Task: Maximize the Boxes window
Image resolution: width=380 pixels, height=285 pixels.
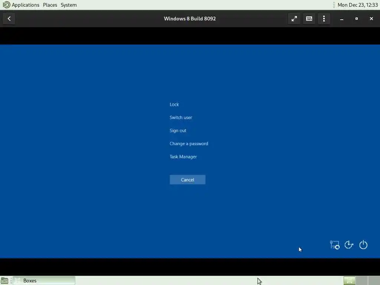Action: click(x=357, y=19)
